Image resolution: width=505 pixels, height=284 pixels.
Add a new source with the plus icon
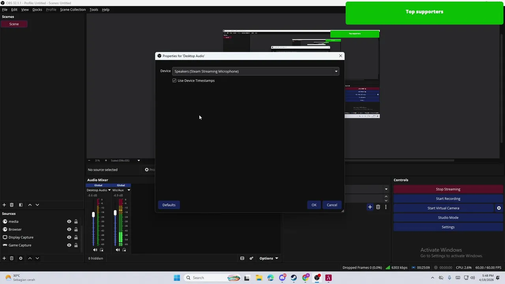click(x=4, y=258)
